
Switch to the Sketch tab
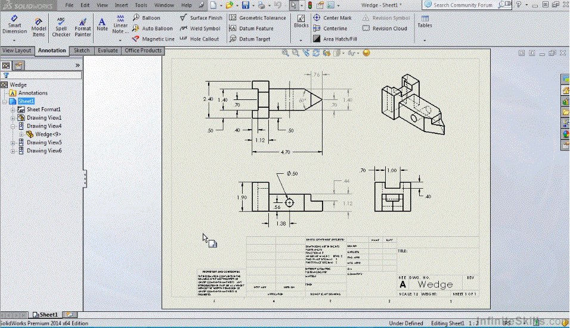[82, 51]
